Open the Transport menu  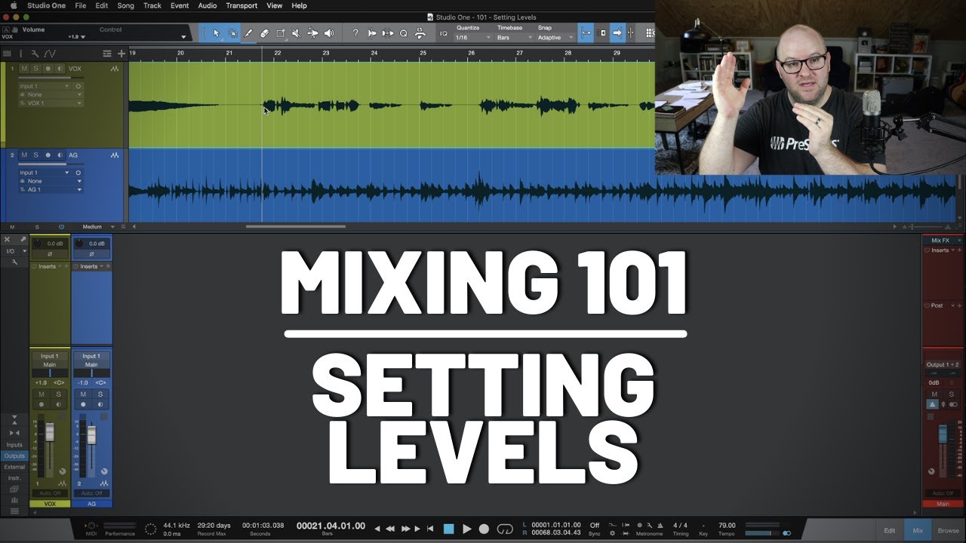coord(241,5)
